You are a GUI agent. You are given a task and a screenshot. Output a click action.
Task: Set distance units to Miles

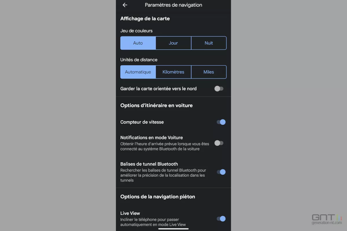(x=208, y=72)
